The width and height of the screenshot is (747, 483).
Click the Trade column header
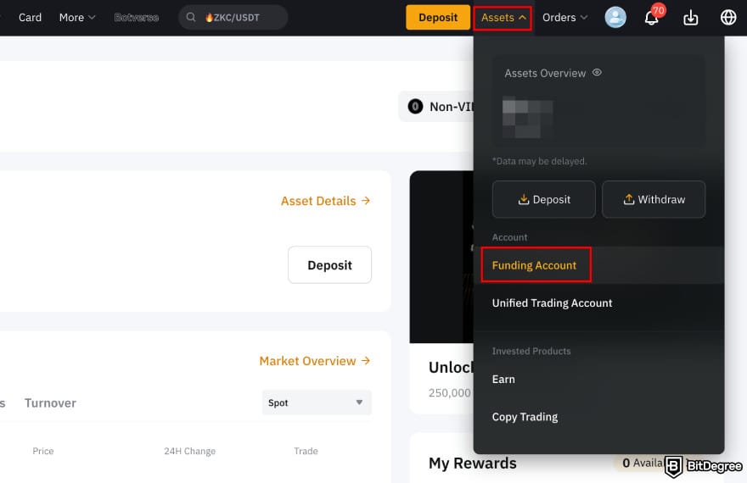click(x=306, y=451)
